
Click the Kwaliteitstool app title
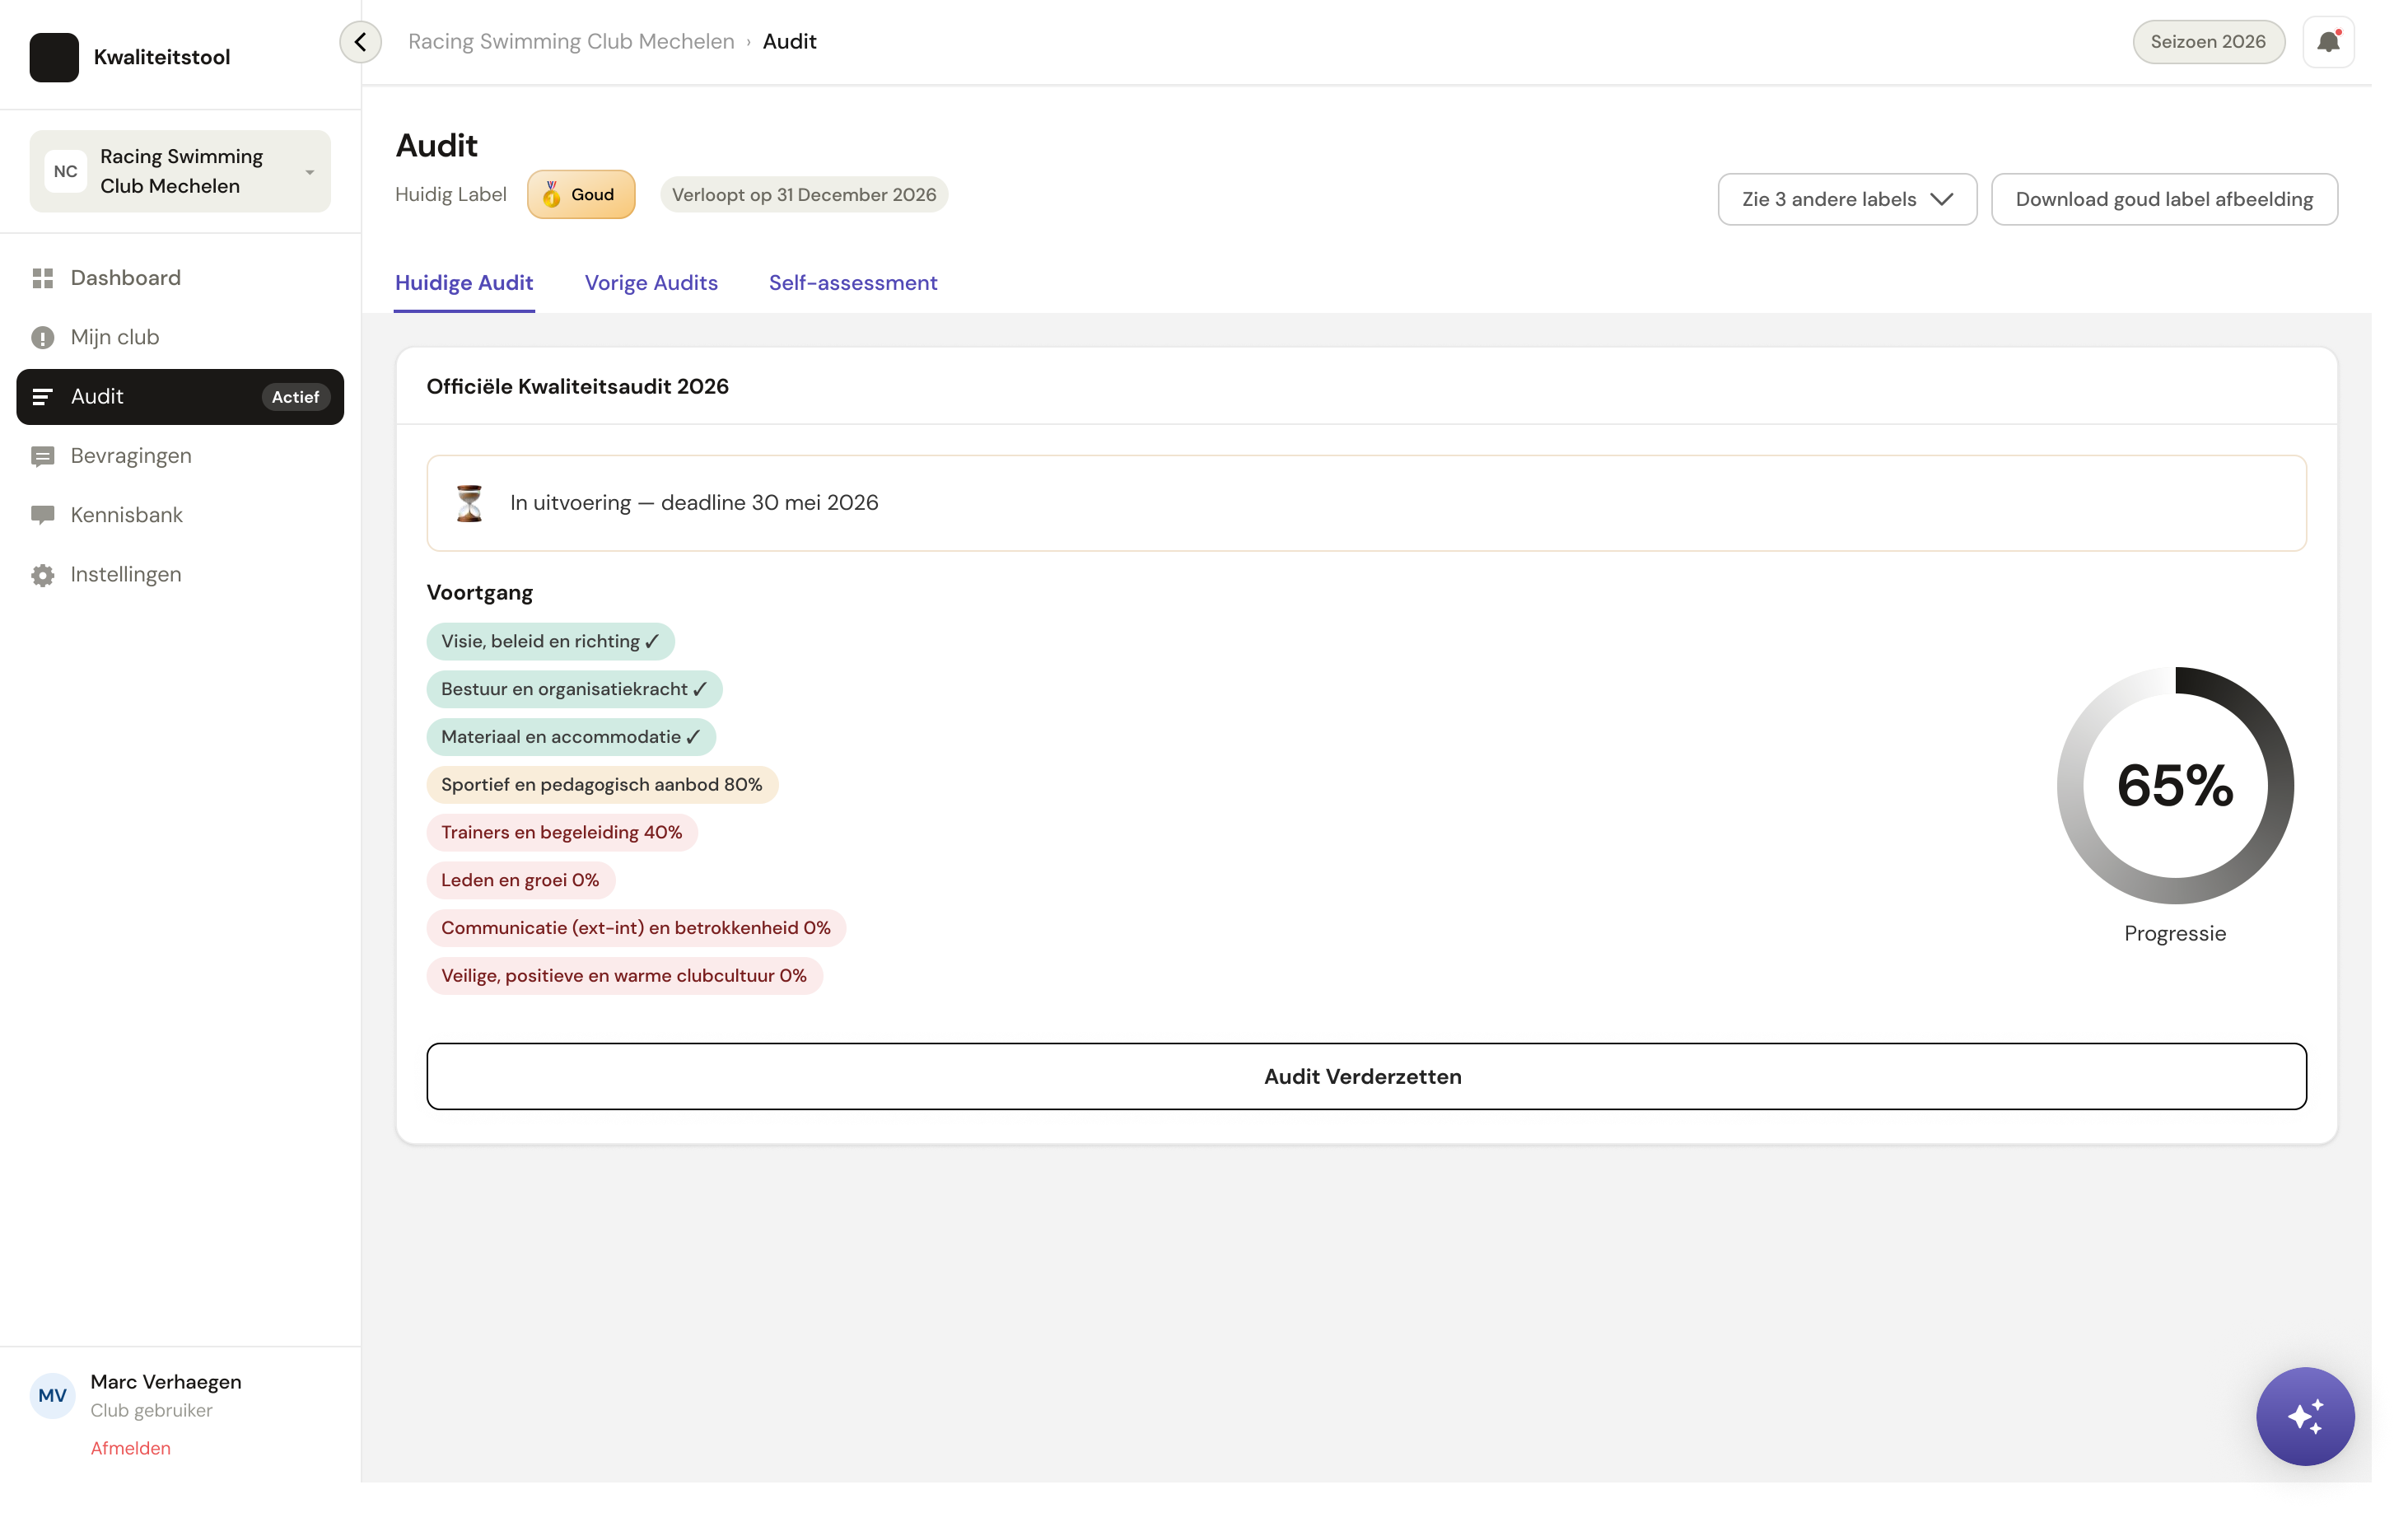[162, 57]
